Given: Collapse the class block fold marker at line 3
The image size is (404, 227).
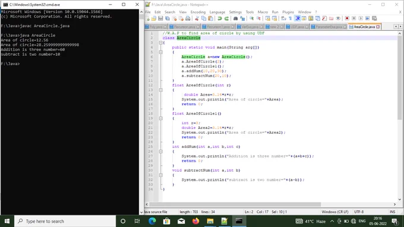Looking at the screenshot, I should [x=160, y=43].
